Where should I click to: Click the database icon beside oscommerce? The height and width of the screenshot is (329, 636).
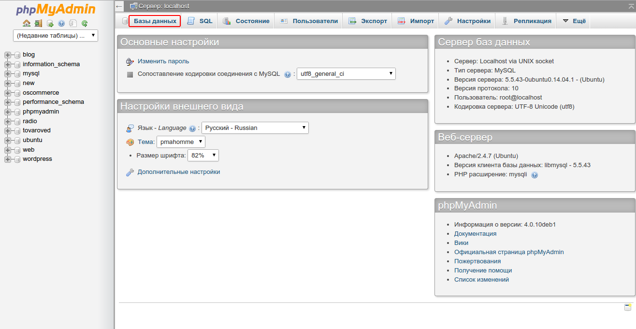click(x=17, y=93)
